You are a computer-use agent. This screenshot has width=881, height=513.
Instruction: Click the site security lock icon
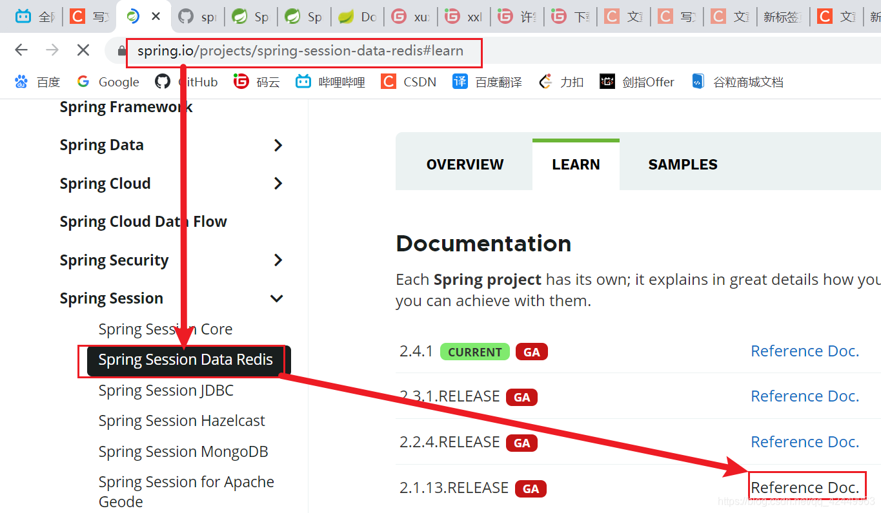(x=121, y=51)
